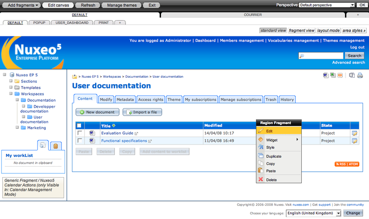Open the Access rights tab

tap(151, 99)
